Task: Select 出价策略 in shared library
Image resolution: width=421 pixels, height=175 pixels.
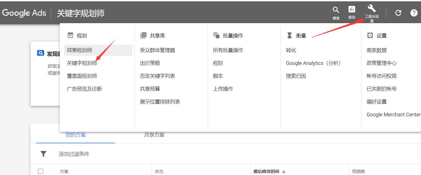Action: coord(150,63)
